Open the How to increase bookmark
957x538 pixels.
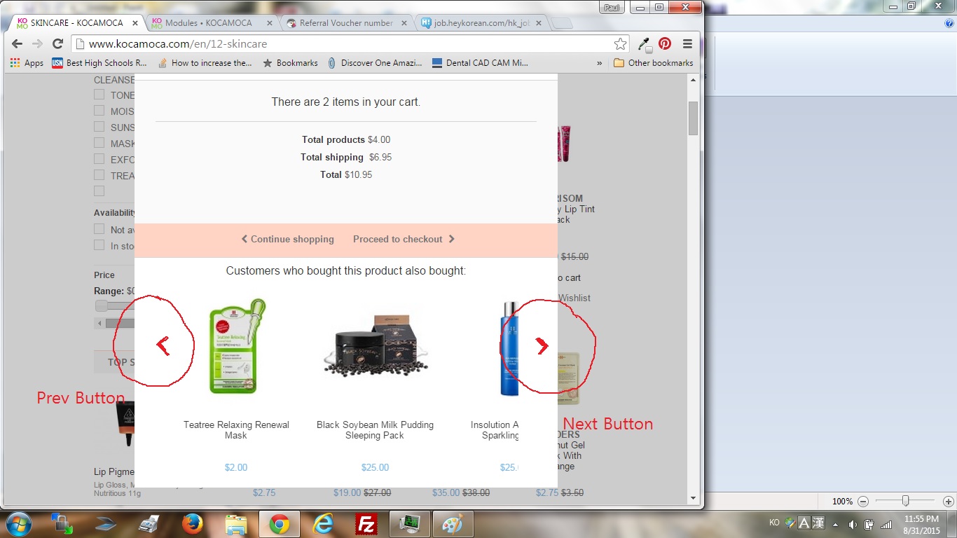tap(205, 63)
